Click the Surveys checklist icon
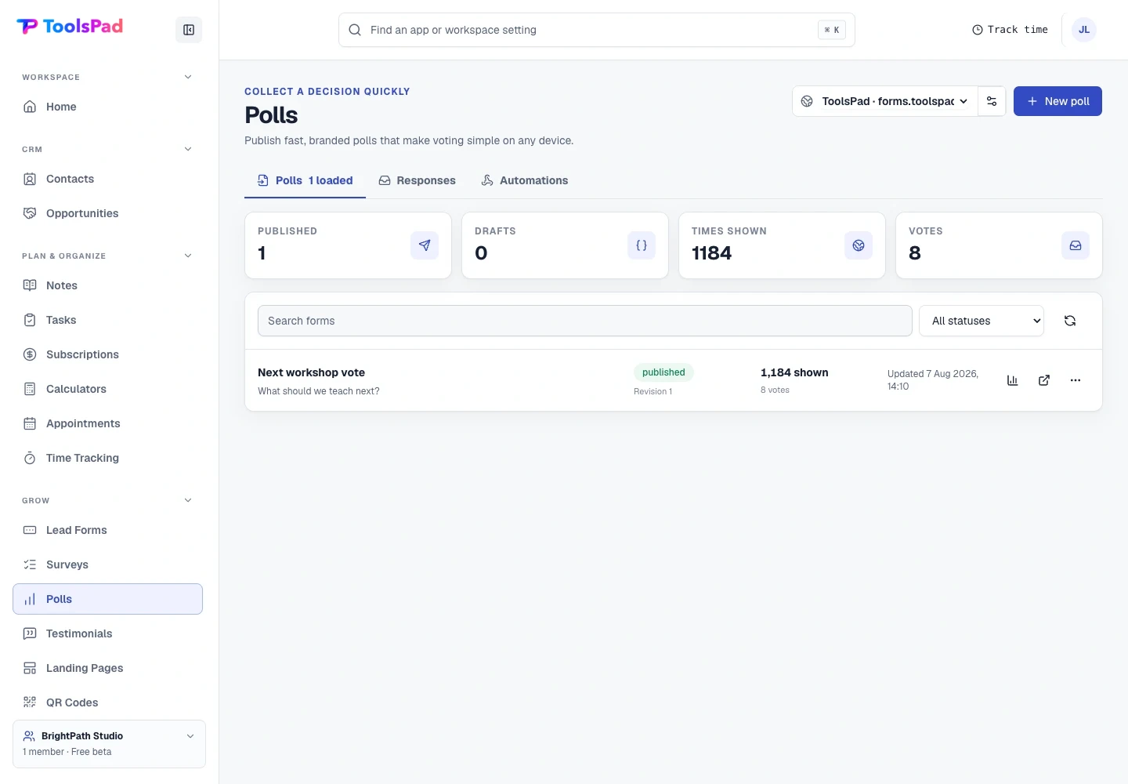Image resolution: width=1128 pixels, height=784 pixels. point(30,564)
